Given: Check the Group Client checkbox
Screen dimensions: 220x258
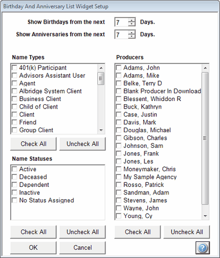Looking at the screenshot, I should coord(14,130).
